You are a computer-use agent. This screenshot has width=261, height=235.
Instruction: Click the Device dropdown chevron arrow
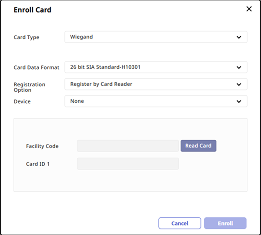tap(239, 101)
